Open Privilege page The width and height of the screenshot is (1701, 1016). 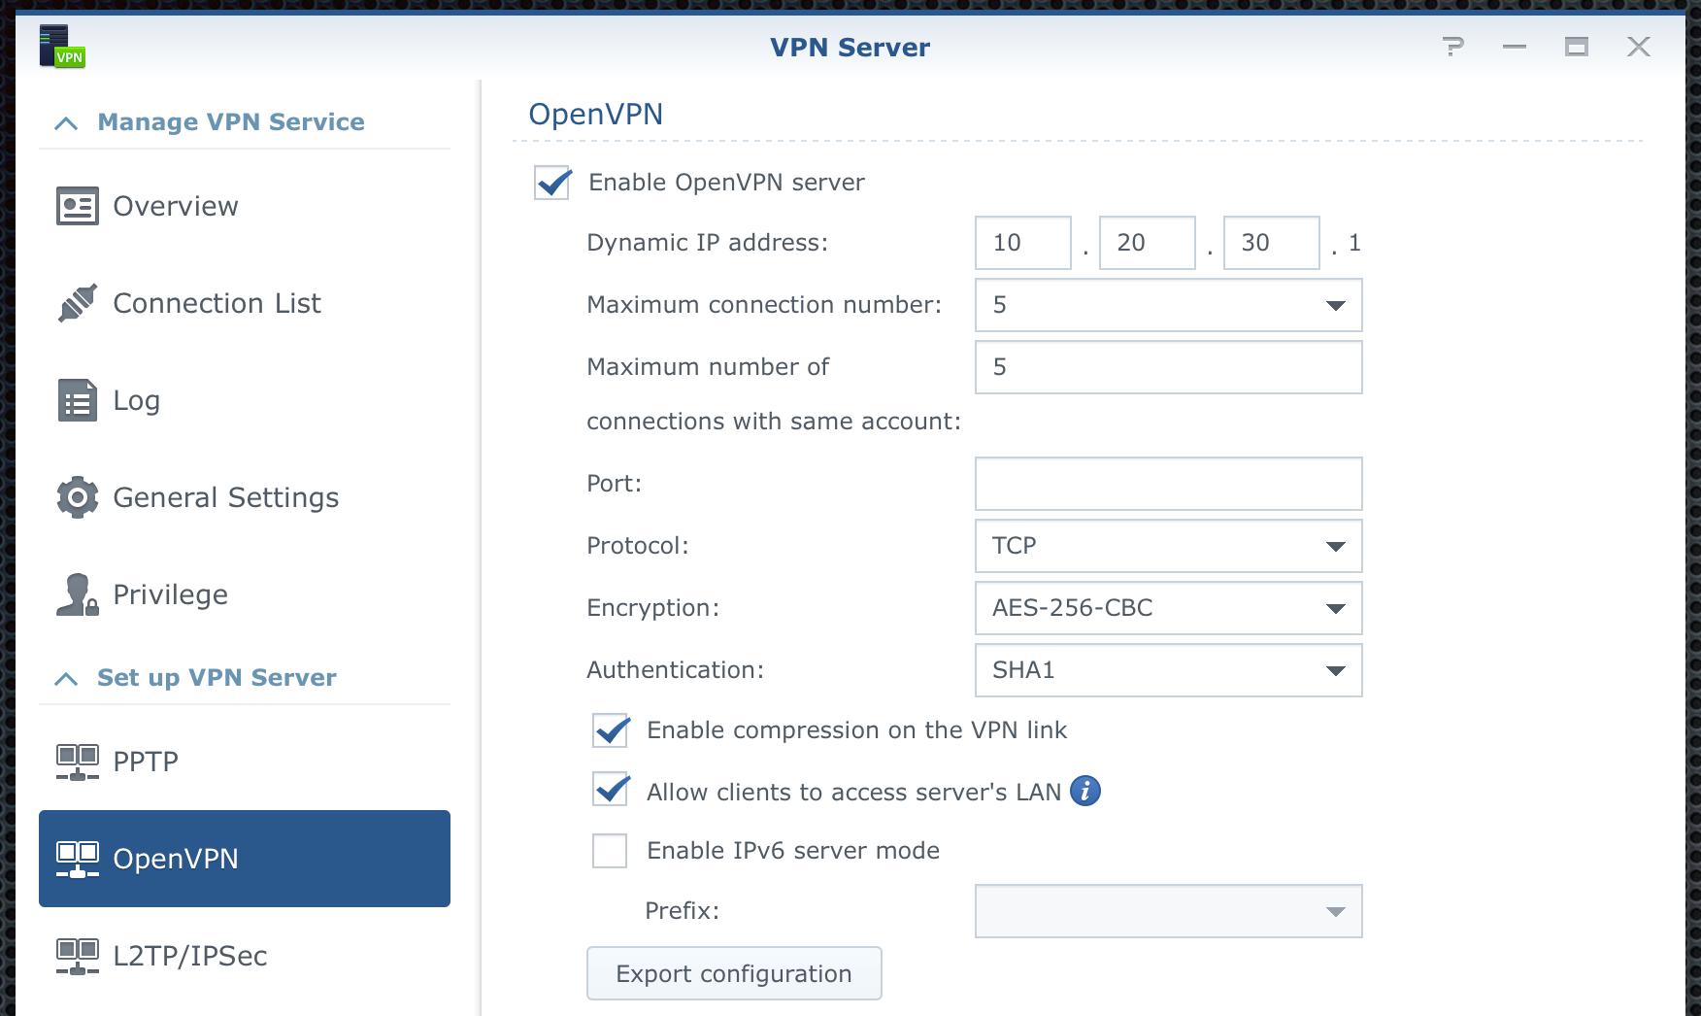pyautogui.click(x=245, y=594)
